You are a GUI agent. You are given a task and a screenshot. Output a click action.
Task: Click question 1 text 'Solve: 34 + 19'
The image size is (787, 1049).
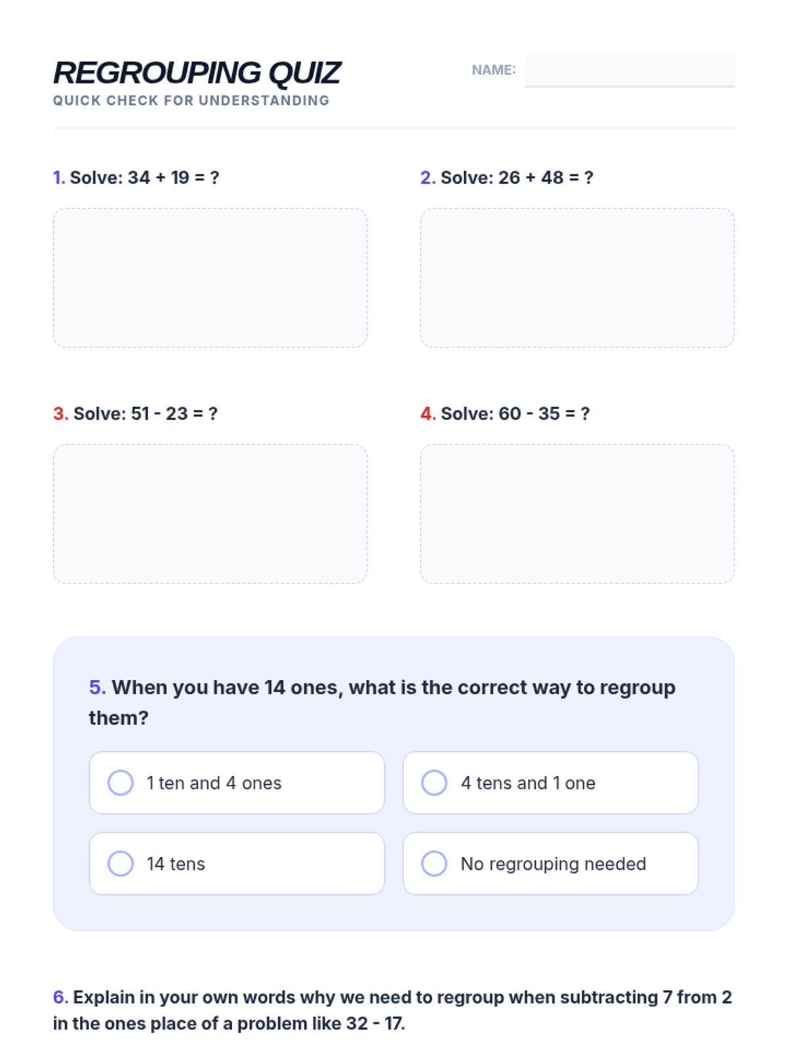(x=144, y=178)
